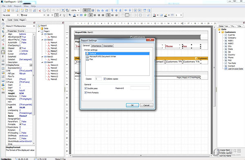Select the arrow pointer tool
245x160 pixels.
coord(3,20)
